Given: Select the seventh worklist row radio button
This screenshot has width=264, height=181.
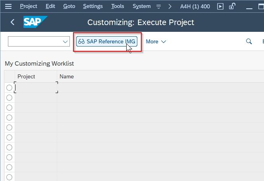Looking at the screenshot, I should click(9, 148).
